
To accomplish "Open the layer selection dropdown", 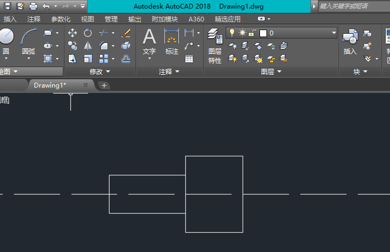I will (334, 33).
